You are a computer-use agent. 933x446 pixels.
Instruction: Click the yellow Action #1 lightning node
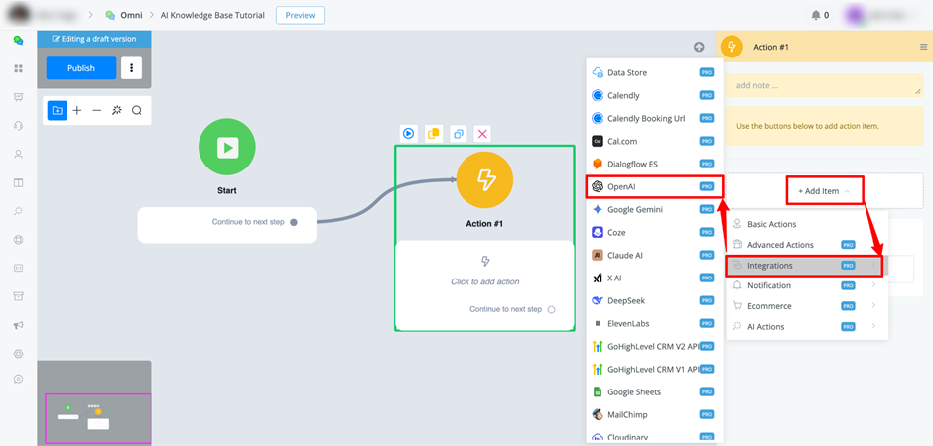[x=485, y=179]
